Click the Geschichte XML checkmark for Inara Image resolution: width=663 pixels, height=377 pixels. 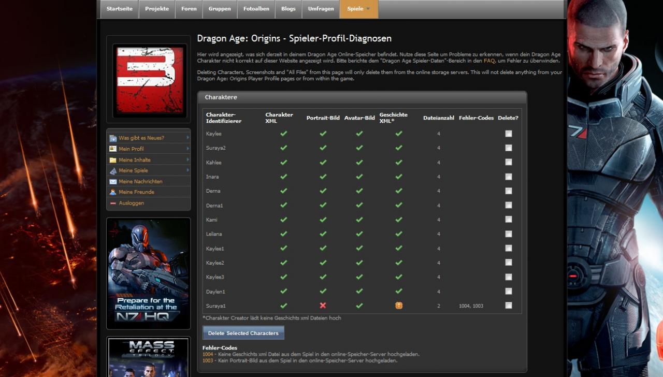[399, 177]
